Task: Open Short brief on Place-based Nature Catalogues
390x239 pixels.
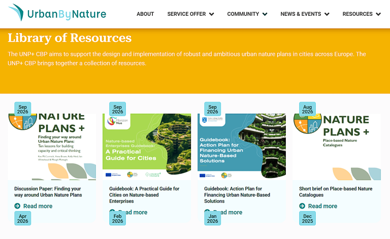Action: 336,192
